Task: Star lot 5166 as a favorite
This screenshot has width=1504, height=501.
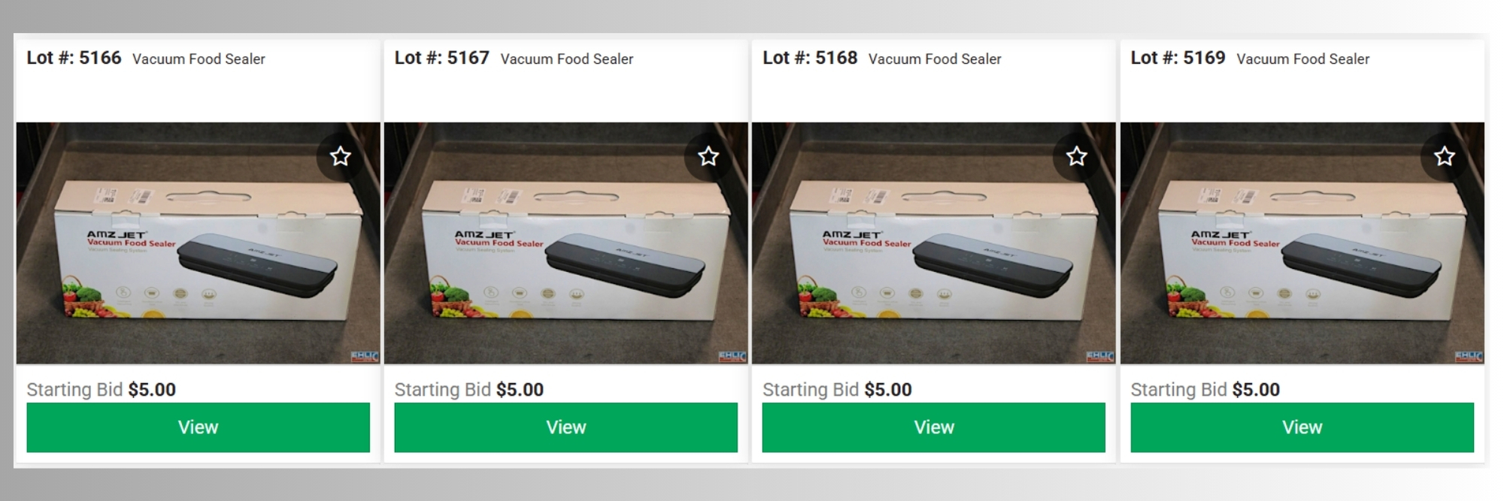Action: [341, 156]
